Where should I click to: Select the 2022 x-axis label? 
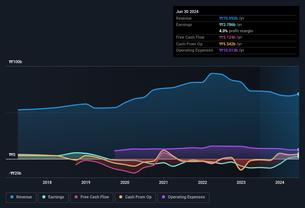point(202,182)
